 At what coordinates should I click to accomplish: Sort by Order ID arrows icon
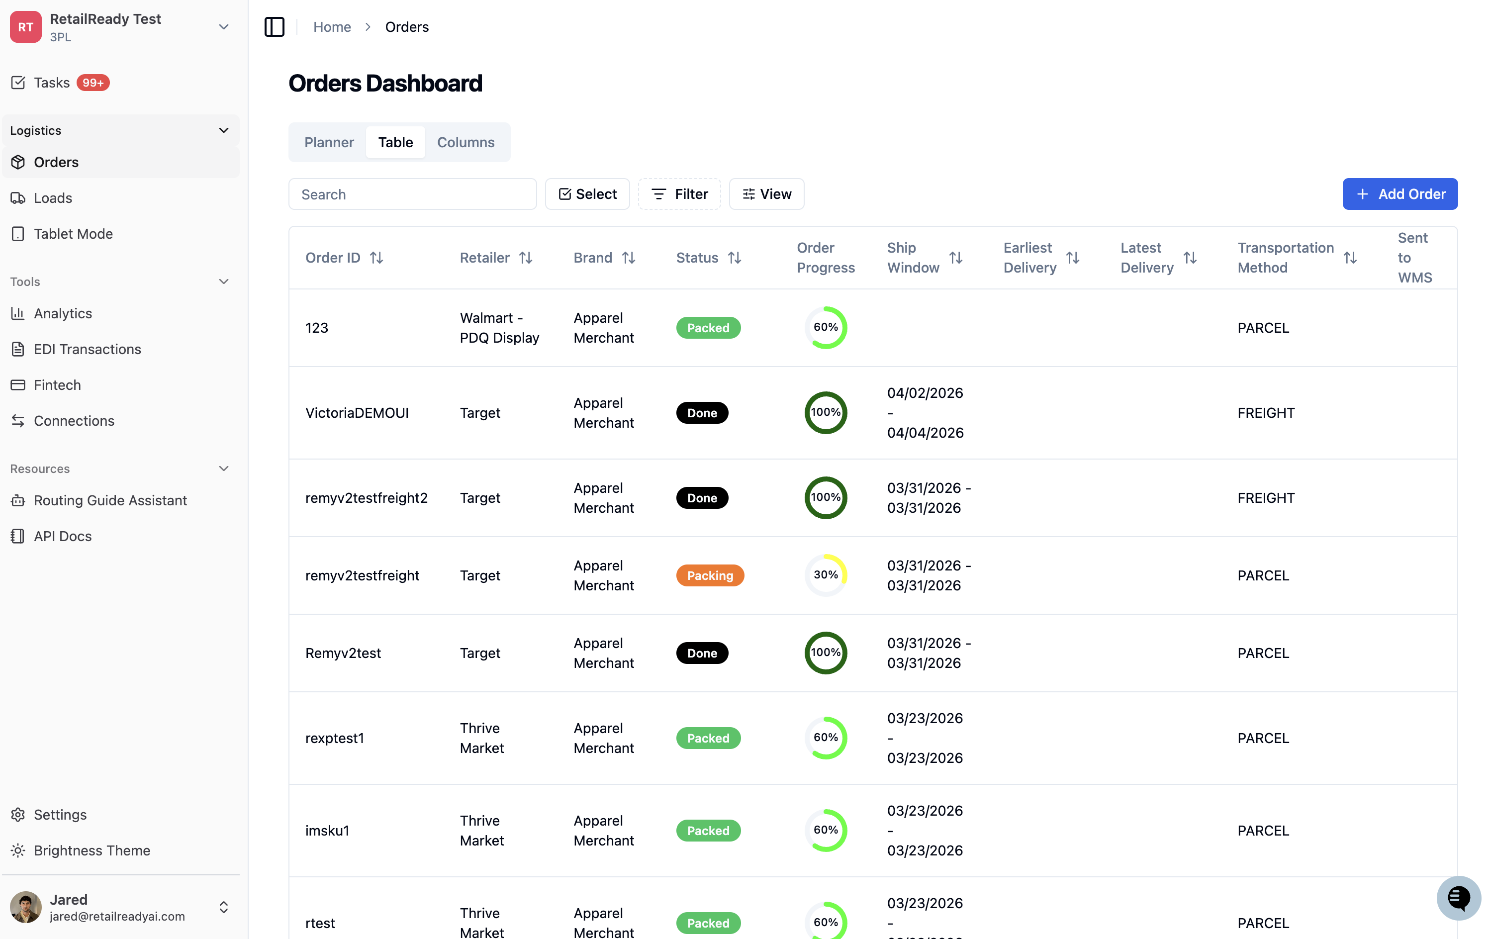(x=376, y=258)
